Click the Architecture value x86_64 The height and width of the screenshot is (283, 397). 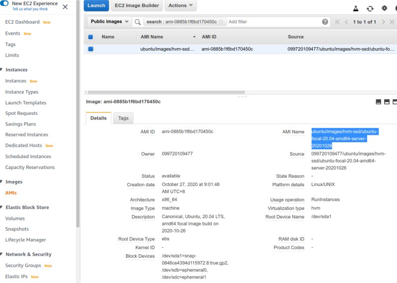[x=169, y=200]
